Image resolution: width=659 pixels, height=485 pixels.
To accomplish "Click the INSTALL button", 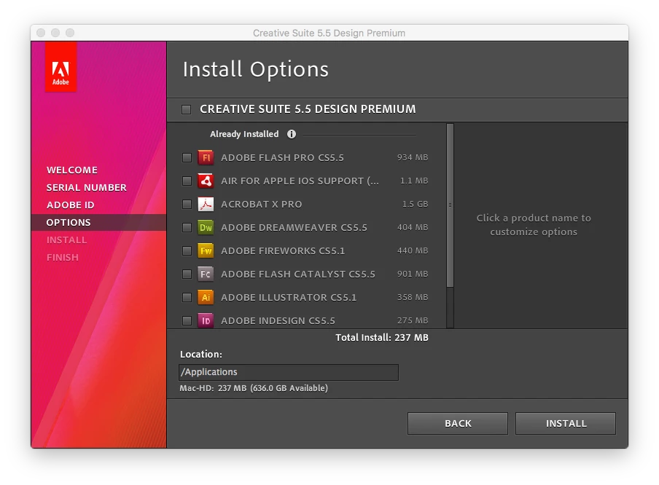I will [566, 423].
